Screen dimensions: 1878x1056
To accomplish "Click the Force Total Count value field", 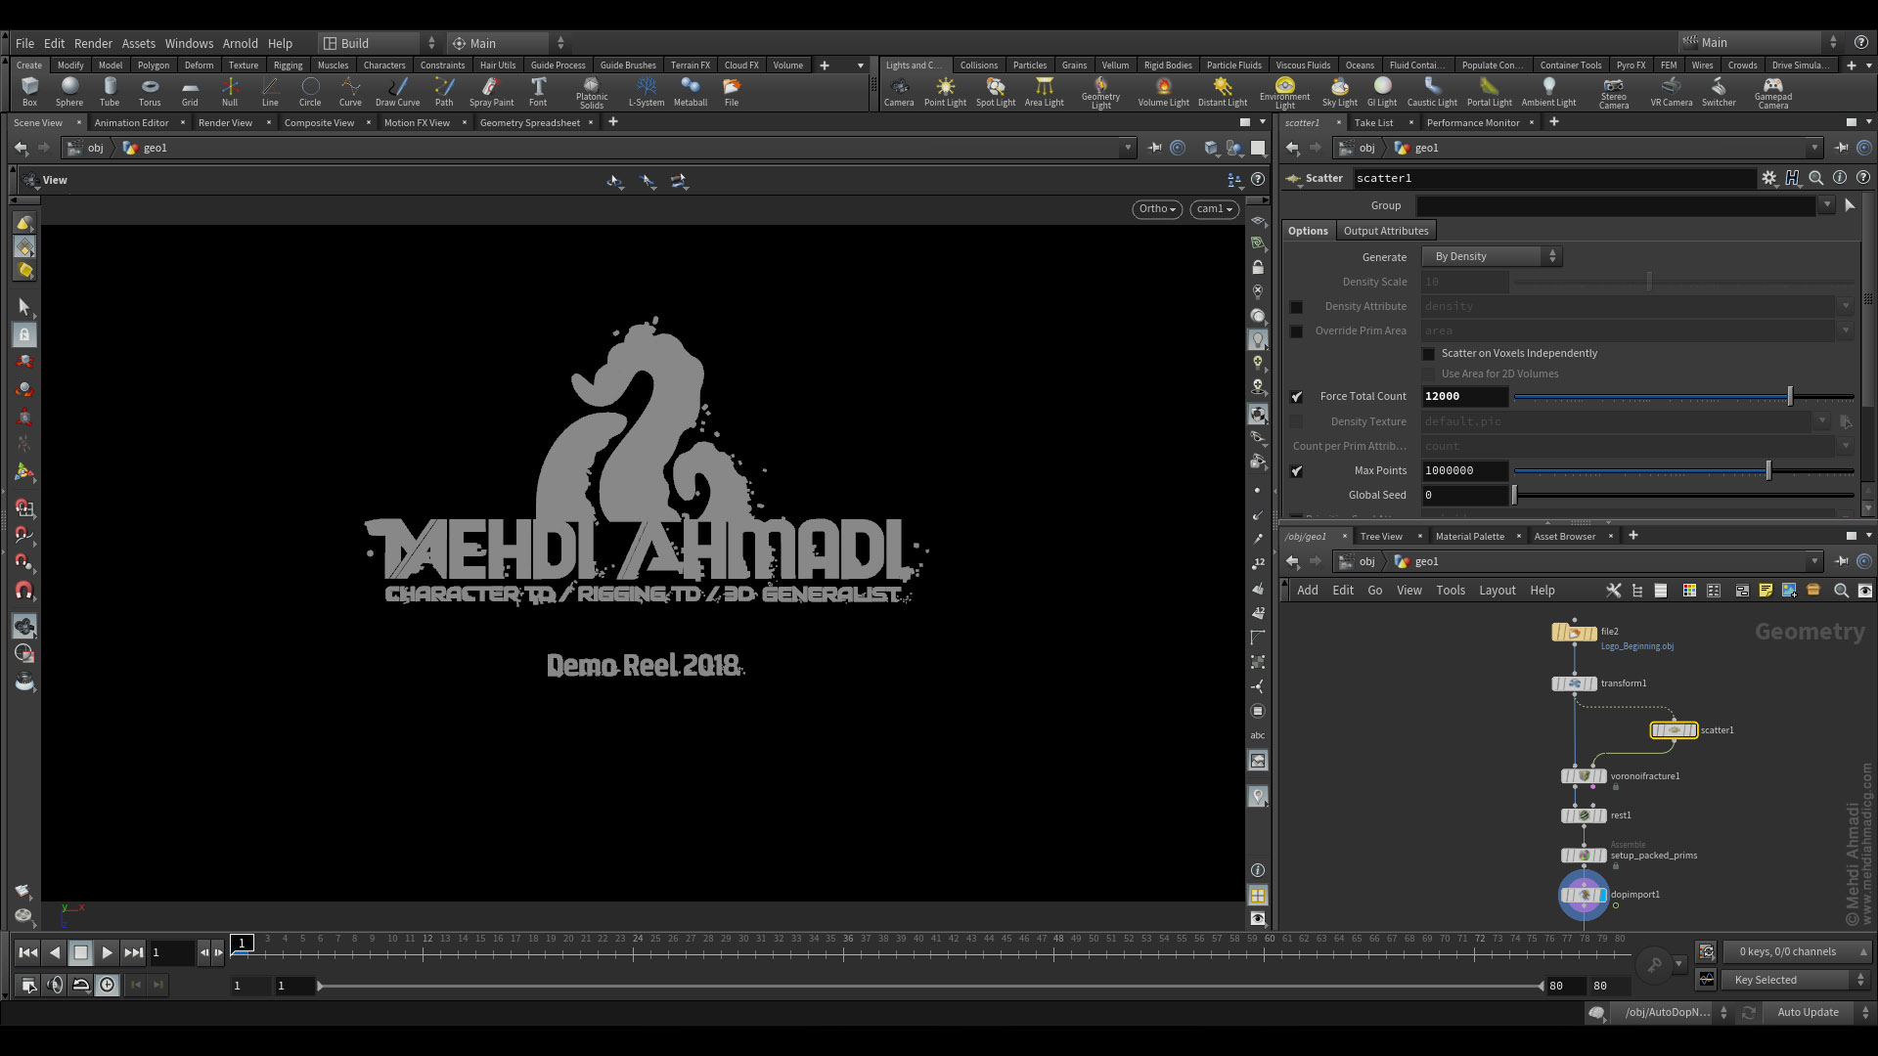I will [1464, 397].
